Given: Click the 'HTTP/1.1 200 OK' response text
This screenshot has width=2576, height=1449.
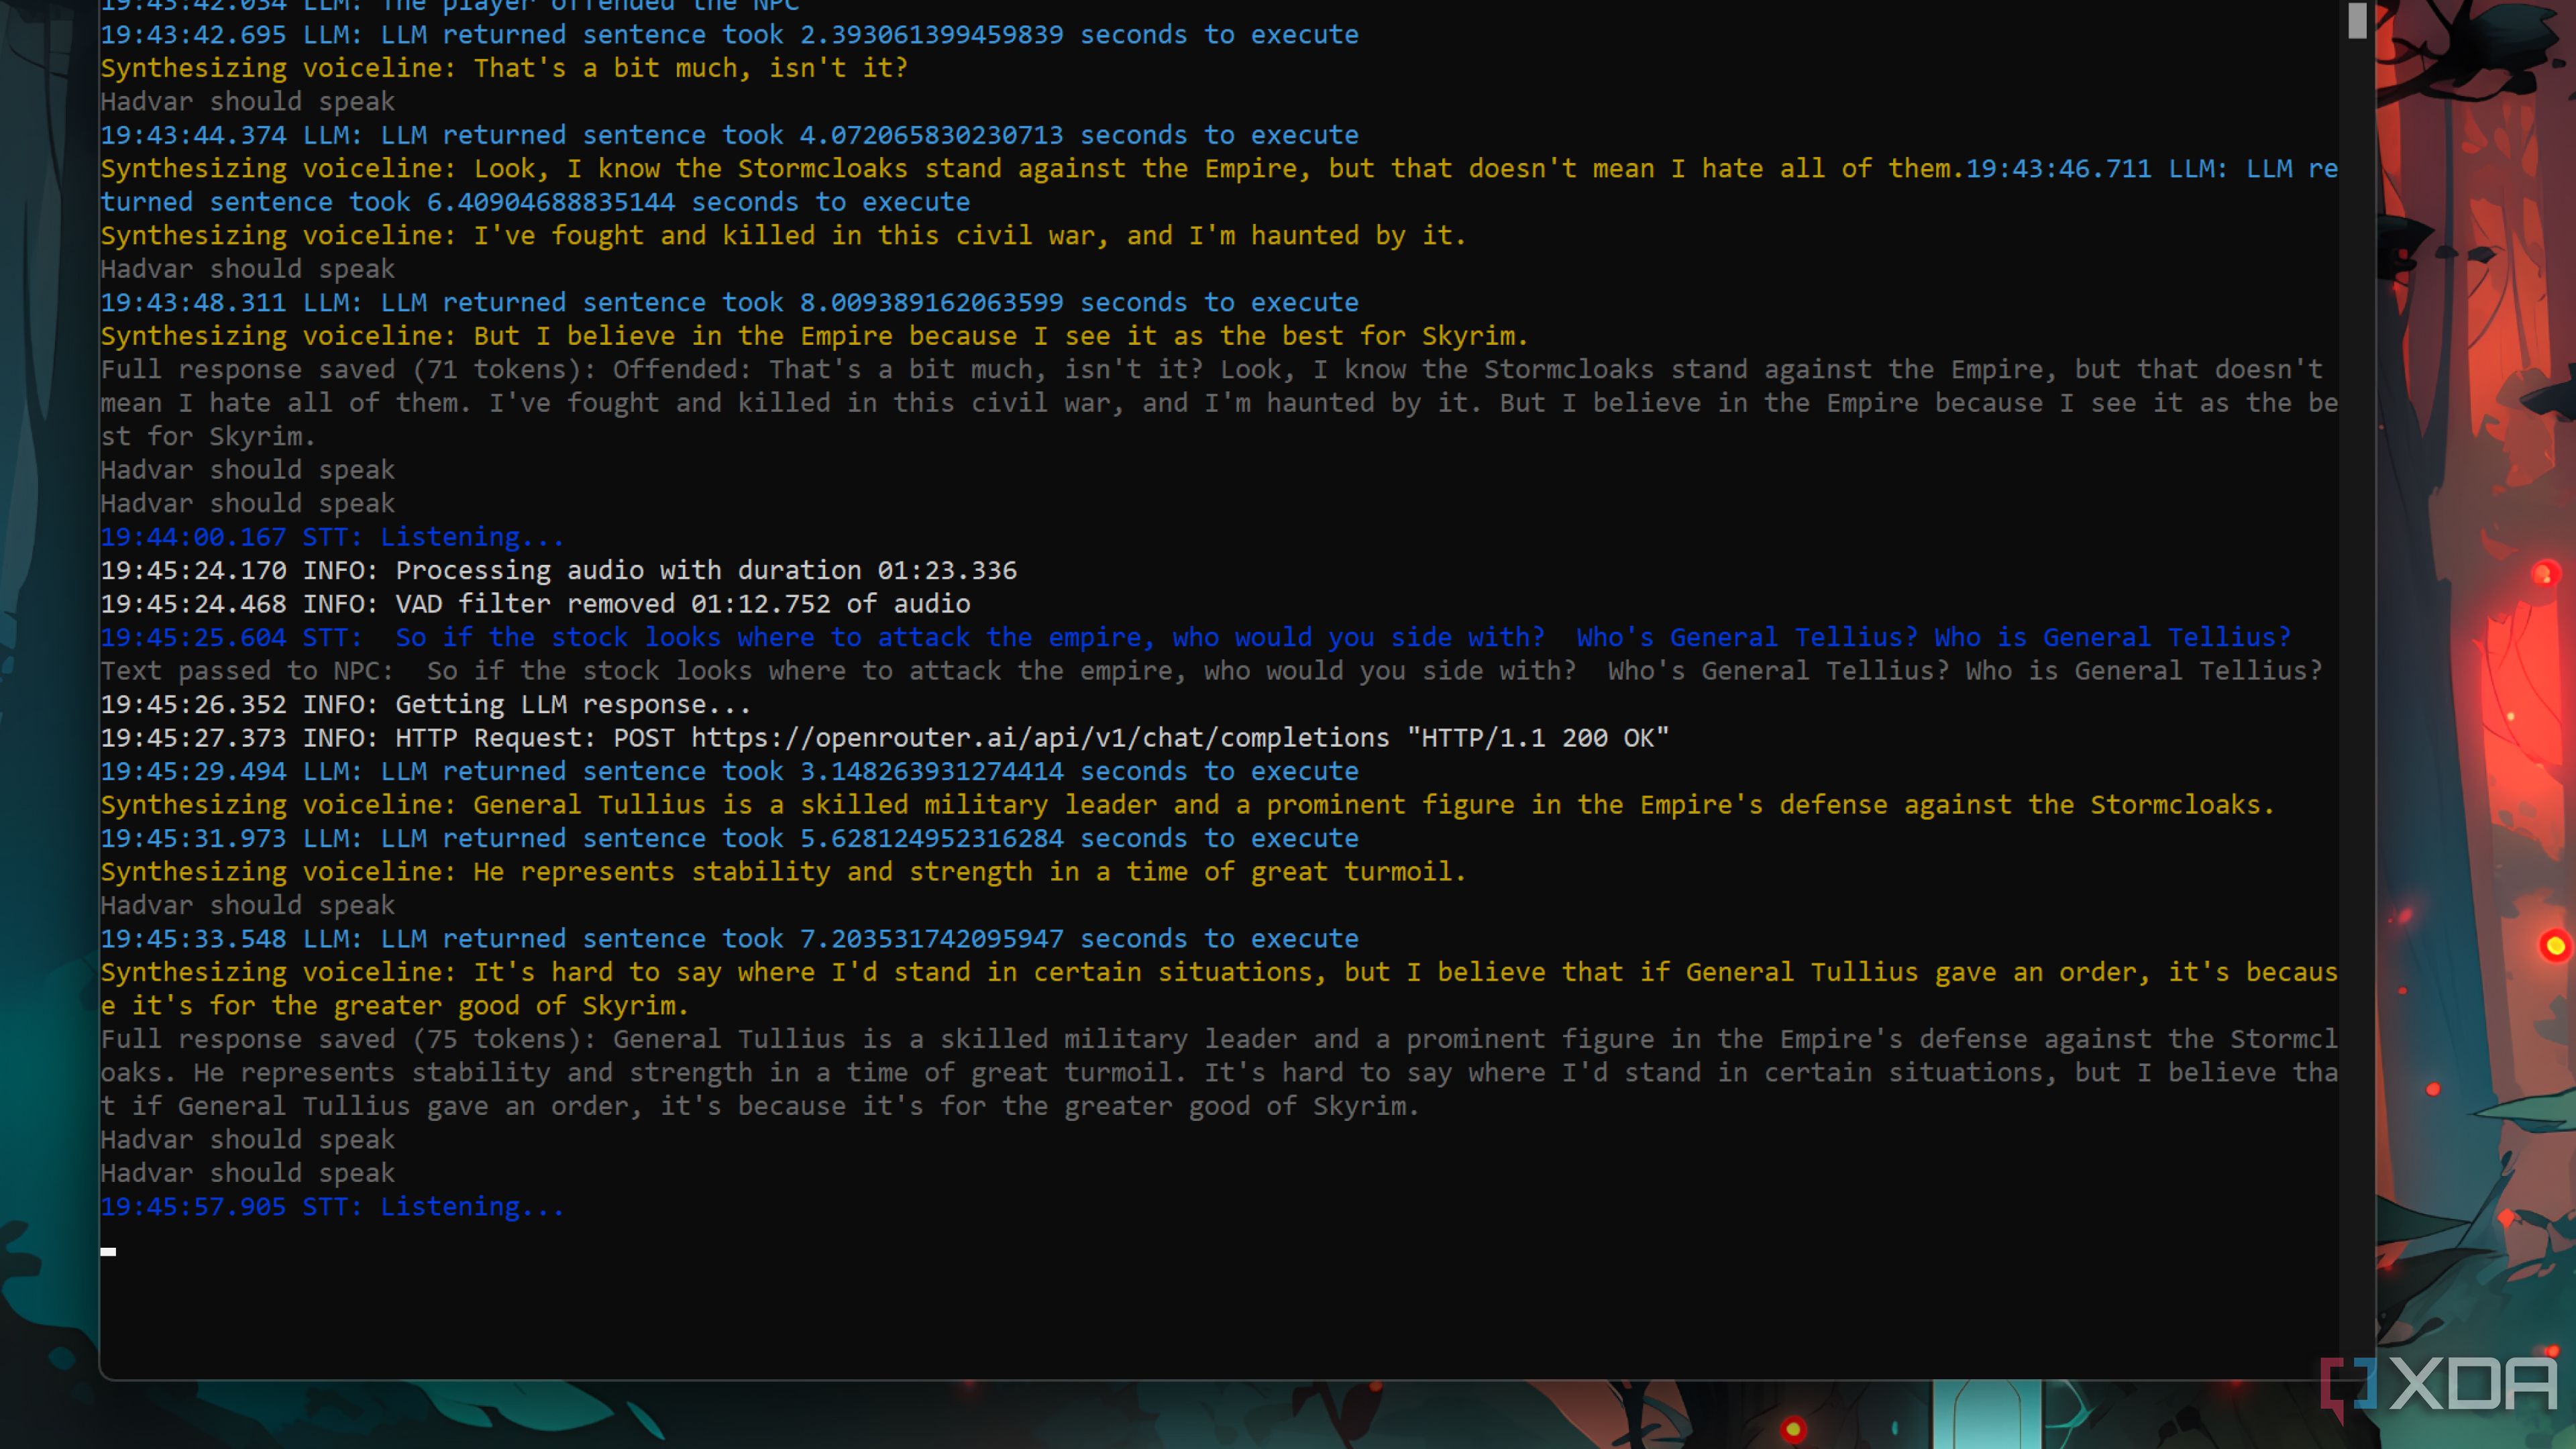Looking at the screenshot, I should click(x=1540, y=738).
